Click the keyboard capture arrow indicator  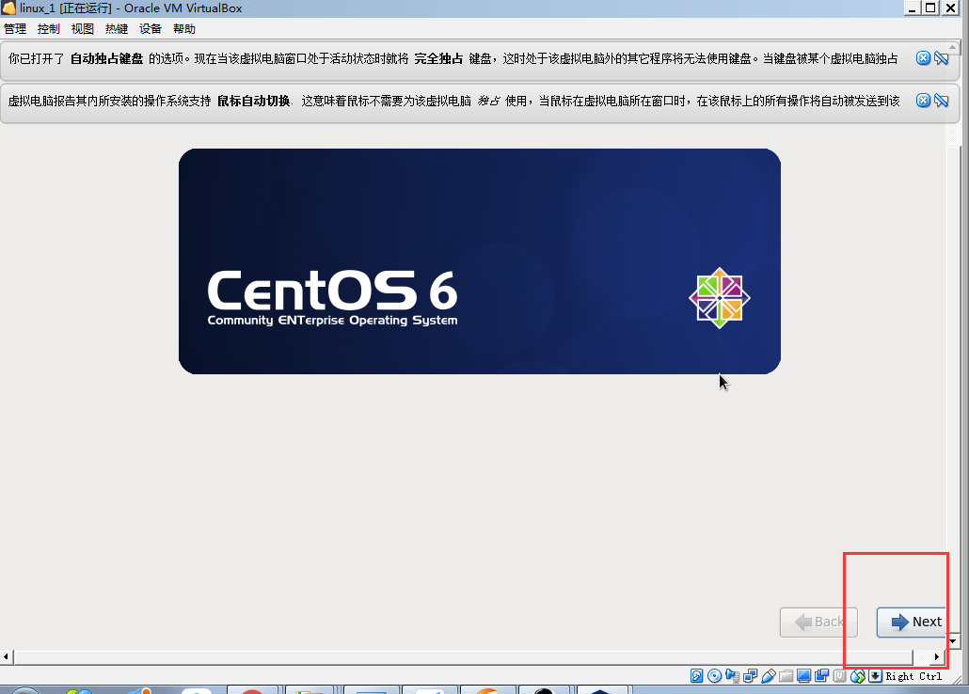875,675
